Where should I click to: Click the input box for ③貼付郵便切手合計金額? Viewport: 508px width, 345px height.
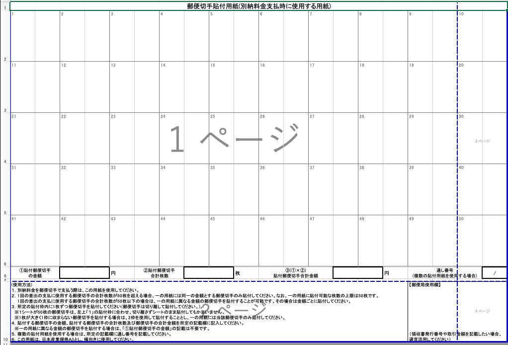click(357, 273)
